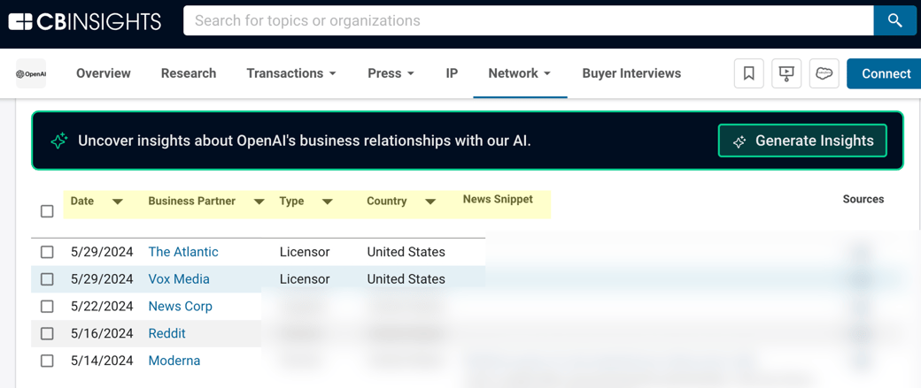The image size is (921, 388).
Task: Open the Reddit partner link
Action: 166,333
